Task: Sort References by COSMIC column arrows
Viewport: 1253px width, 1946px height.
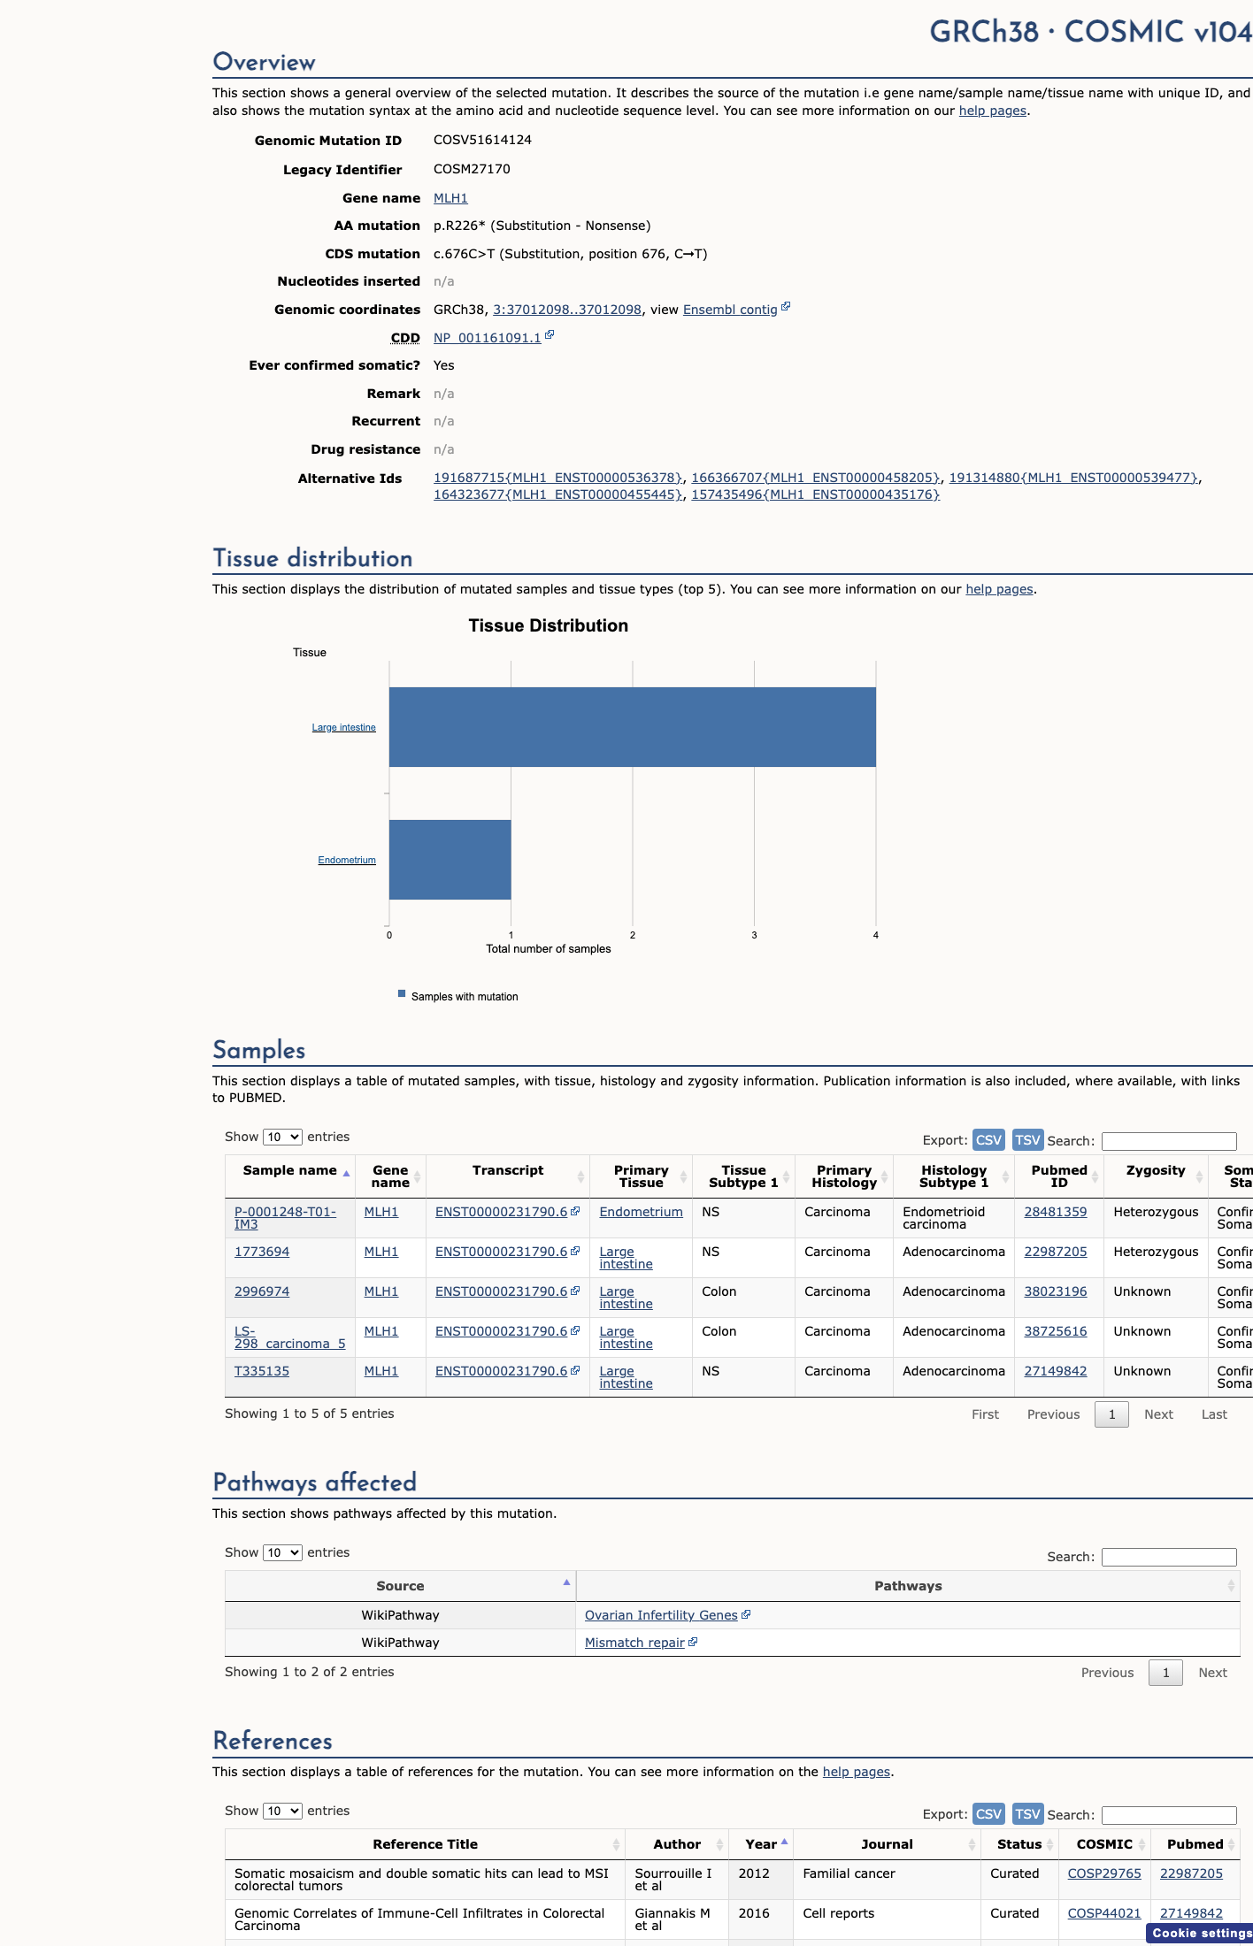Action: 1142,1844
